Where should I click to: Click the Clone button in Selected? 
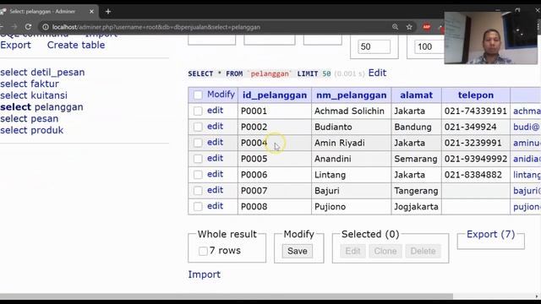[385, 251]
